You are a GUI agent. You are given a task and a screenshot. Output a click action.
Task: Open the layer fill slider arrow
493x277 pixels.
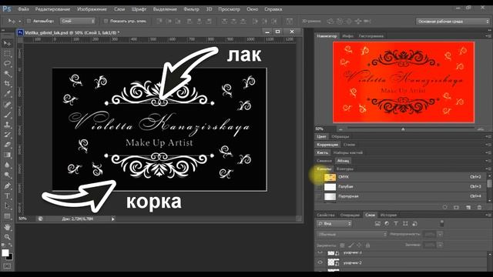click(440, 245)
